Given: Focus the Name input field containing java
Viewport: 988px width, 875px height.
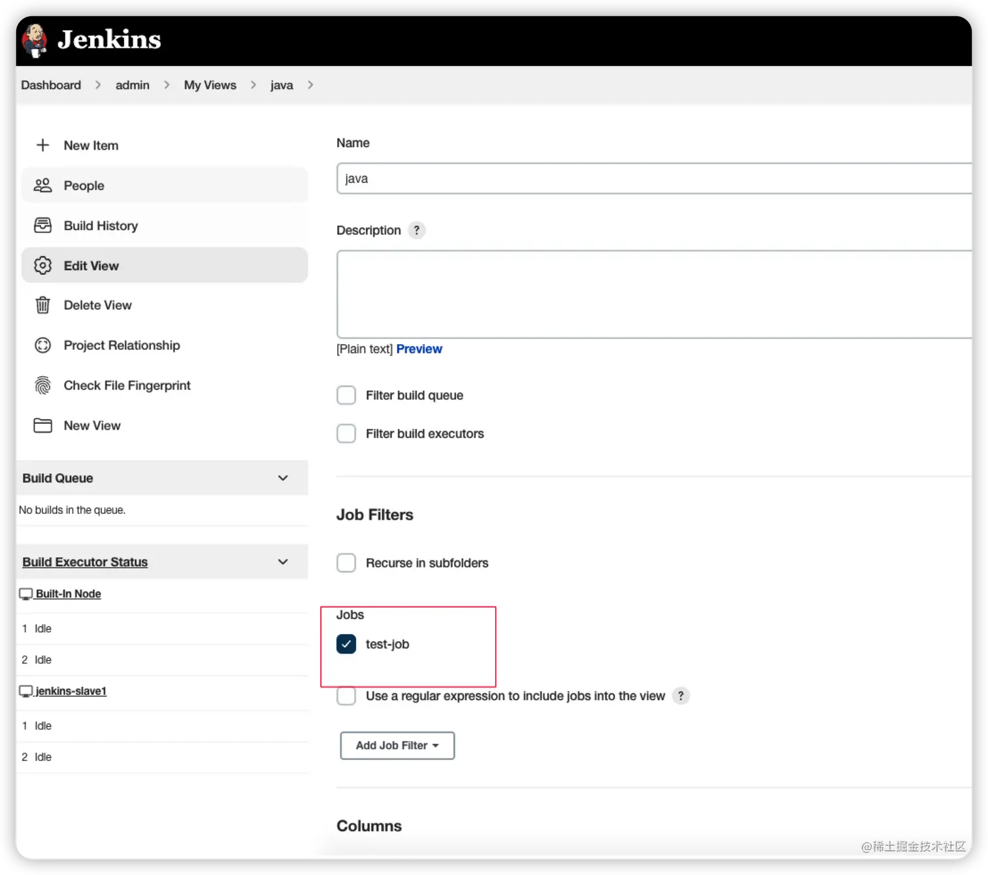Looking at the screenshot, I should [x=654, y=178].
